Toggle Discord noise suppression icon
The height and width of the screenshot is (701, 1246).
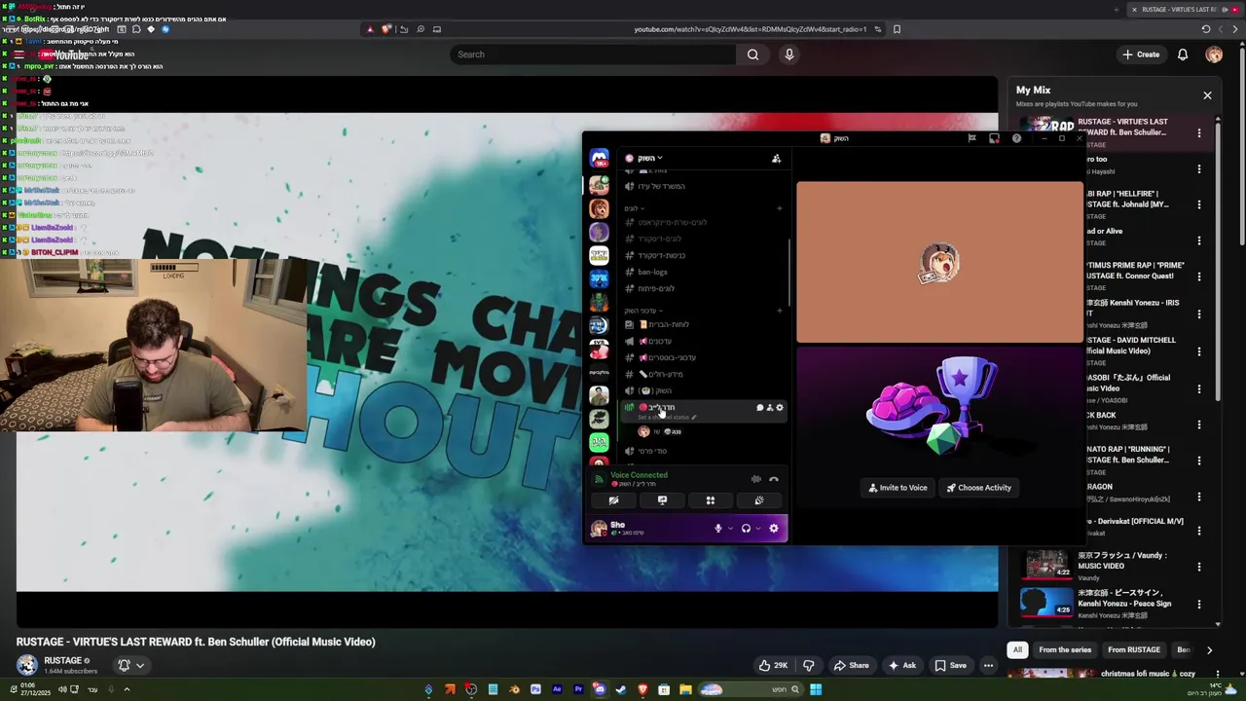(x=755, y=479)
